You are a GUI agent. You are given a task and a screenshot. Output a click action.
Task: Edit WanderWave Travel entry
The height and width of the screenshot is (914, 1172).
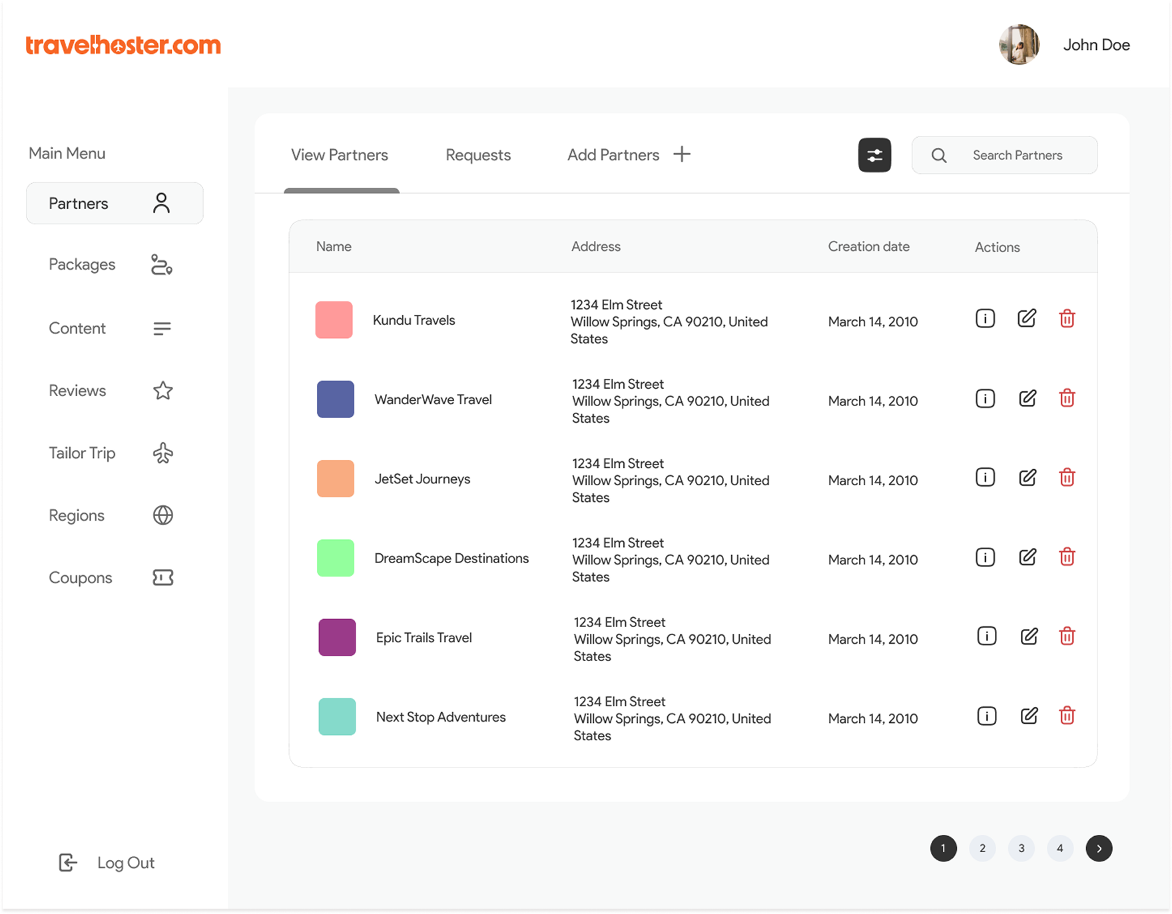pyautogui.click(x=1027, y=398)
